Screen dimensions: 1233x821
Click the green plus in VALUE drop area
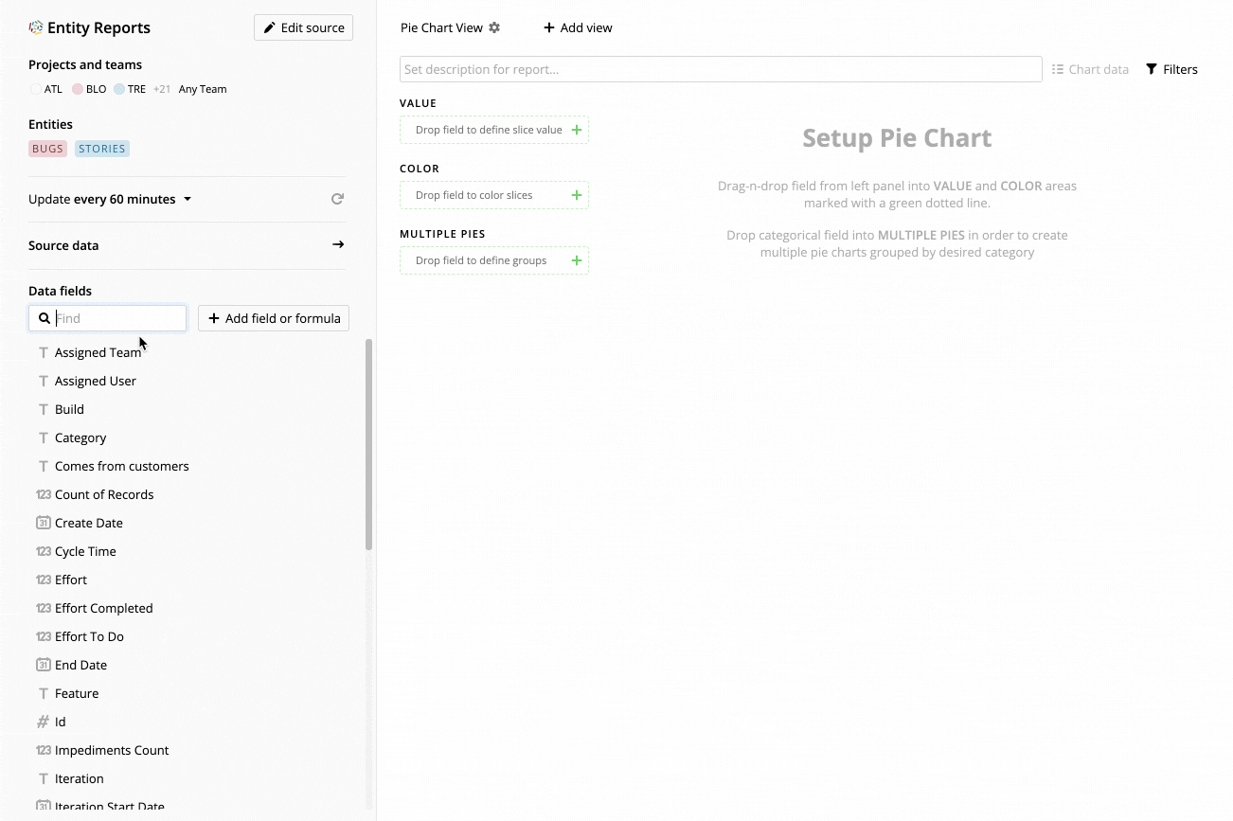(577, 130)
